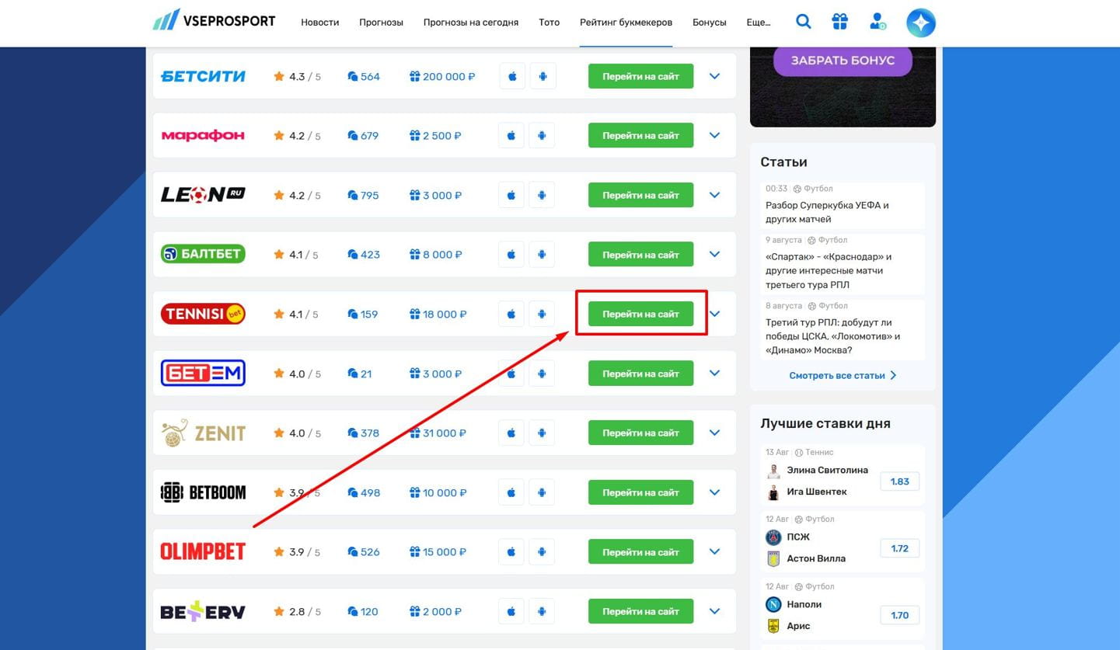This screenshot has height=650, width=1120.
Task: Open the site search magnifier icon
Action: pyautogui.click(x=804, y=22)
